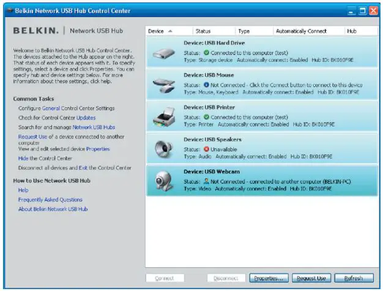The width and height of the screenshot is (383, 291).
Task: Click 'How to Use Network USB Hub' heading
Action: point(52,181)
